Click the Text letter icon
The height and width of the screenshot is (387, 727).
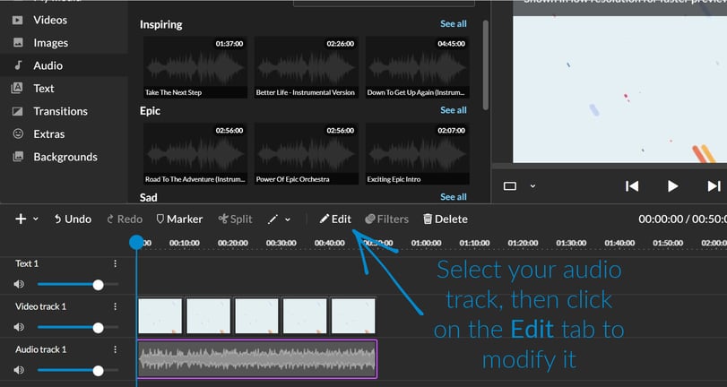17,88
